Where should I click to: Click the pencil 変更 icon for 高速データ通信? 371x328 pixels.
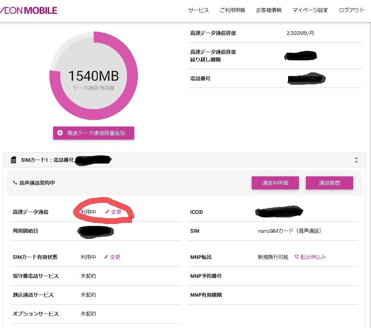coord(107,212)
